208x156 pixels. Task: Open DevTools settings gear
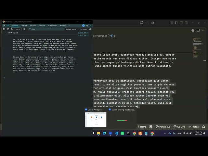[x=87, y=25]
